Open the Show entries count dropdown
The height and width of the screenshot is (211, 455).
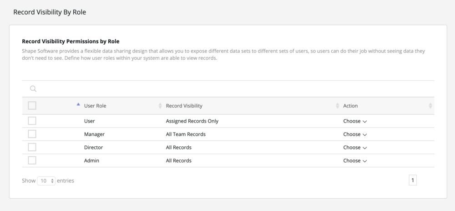coord(46,181)
